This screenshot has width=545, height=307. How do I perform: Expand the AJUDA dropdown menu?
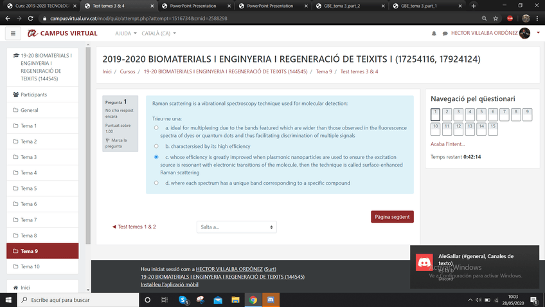tap(125, 33)
